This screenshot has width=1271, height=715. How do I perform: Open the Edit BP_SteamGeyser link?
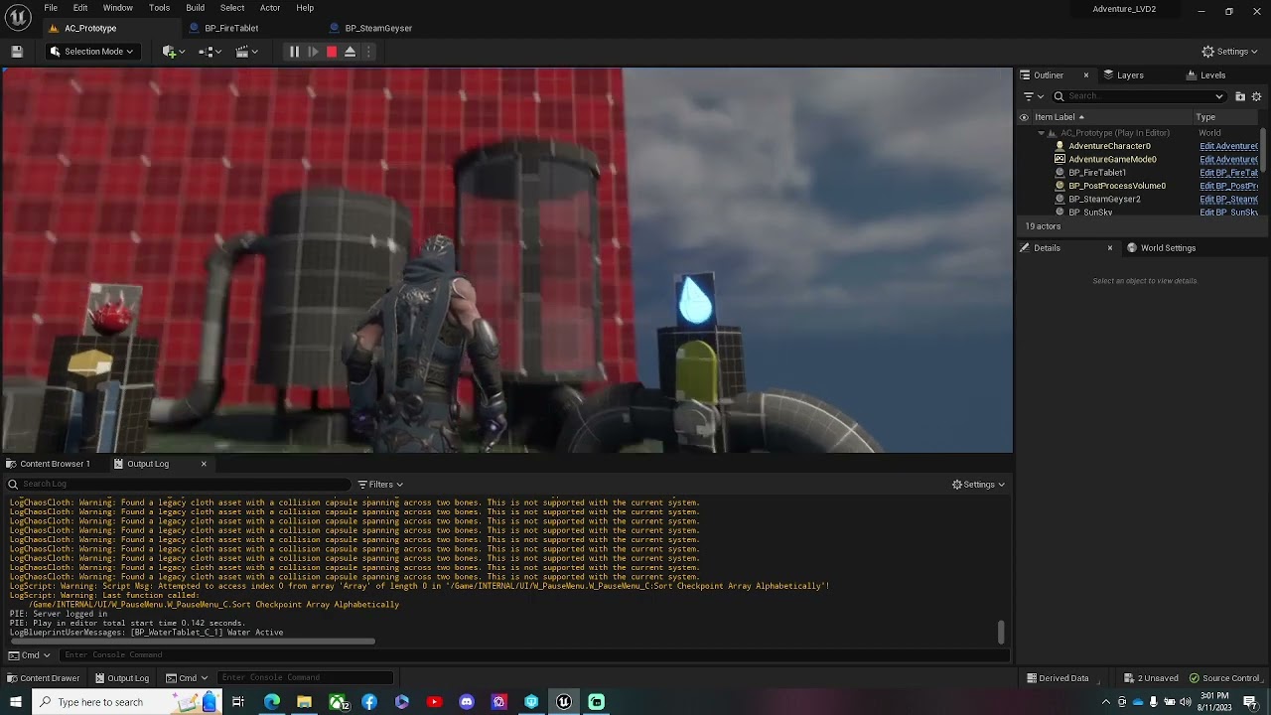point(1228,200)
